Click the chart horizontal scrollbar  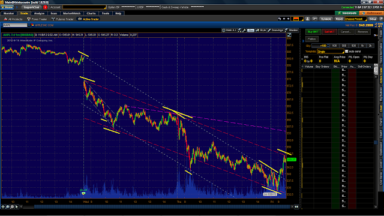coord(157,207)
